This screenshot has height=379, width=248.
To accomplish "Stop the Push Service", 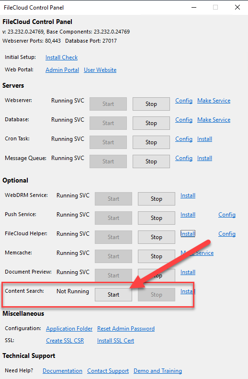I will pyautogui.click(x=157, y=218).
